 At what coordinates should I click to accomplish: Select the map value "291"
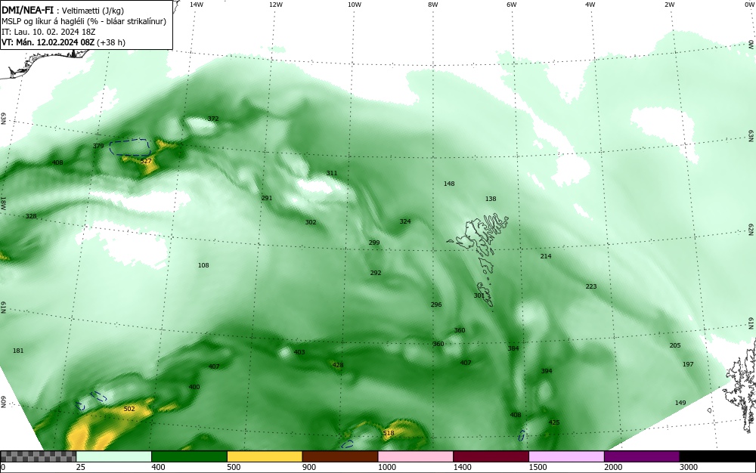pyautogui.click(x=267, y=198)
